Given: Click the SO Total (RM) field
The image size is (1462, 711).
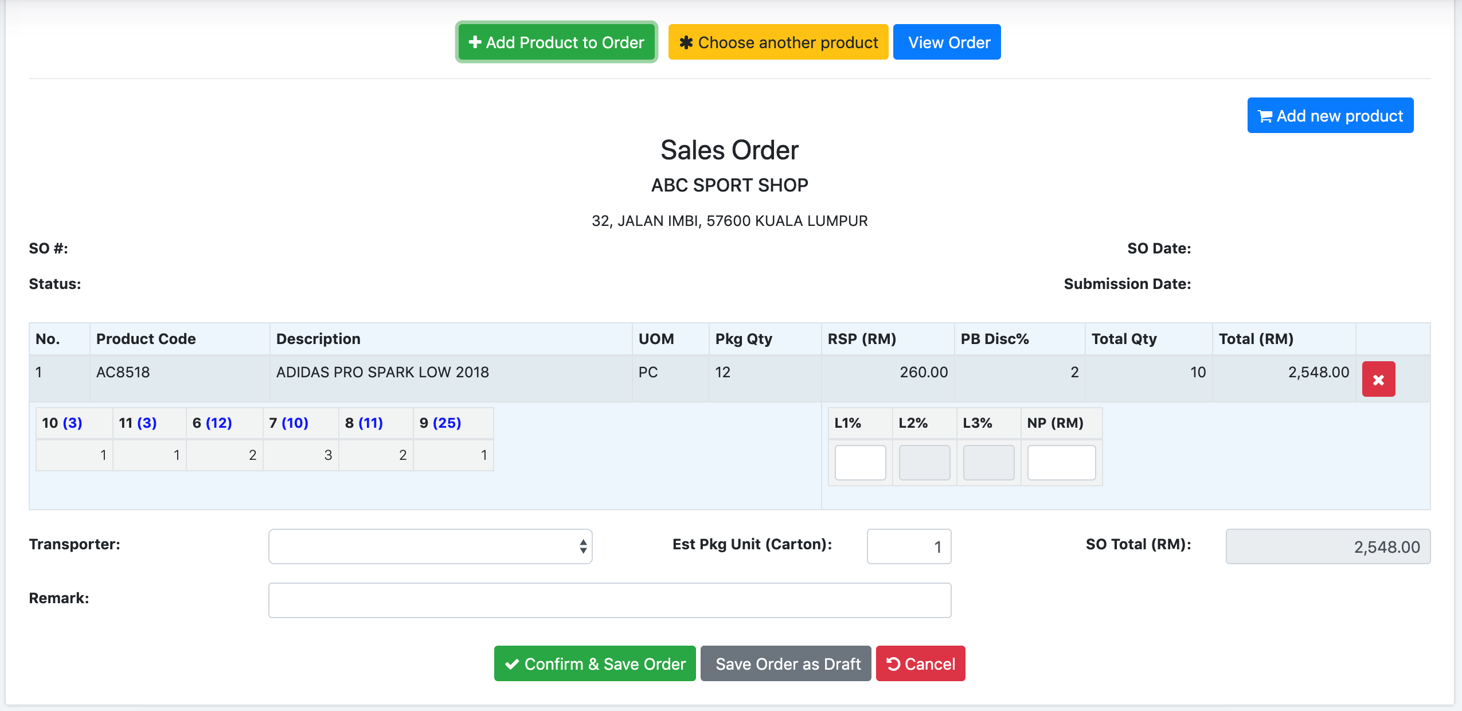Looking at the screenshot, I should 1327,546.
